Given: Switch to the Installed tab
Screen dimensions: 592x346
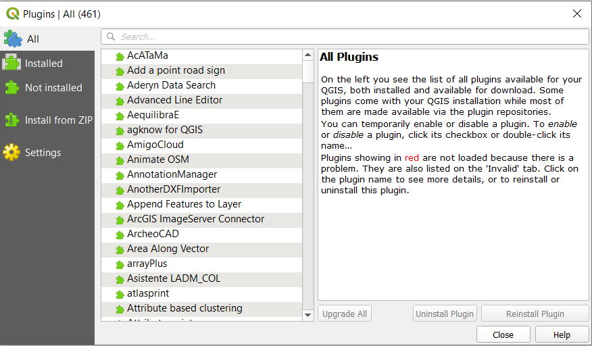Looking at the screenshot, I should [x=44, y=64].
